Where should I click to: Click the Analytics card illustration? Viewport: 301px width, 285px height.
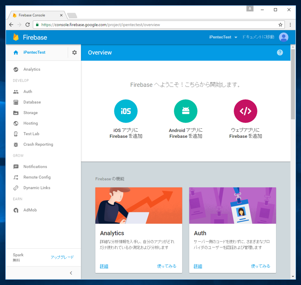(138, 206)
